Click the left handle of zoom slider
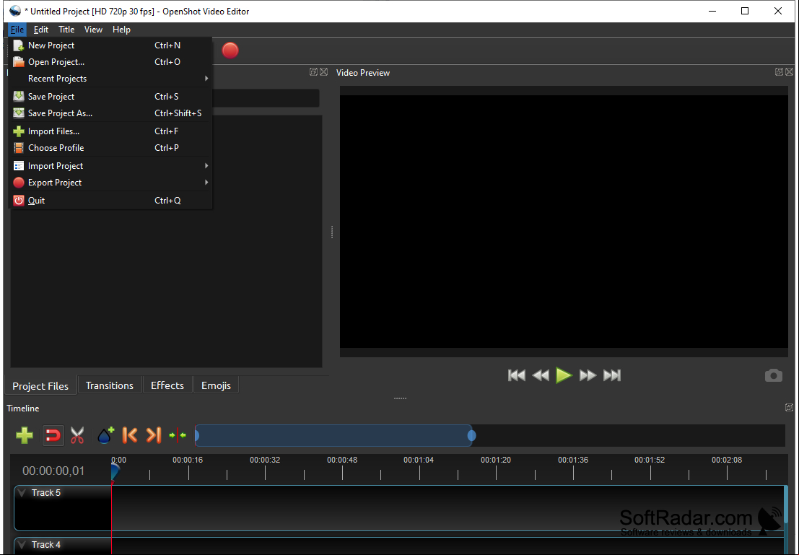This screenshot has height=555, width=799. click(197, 436)
